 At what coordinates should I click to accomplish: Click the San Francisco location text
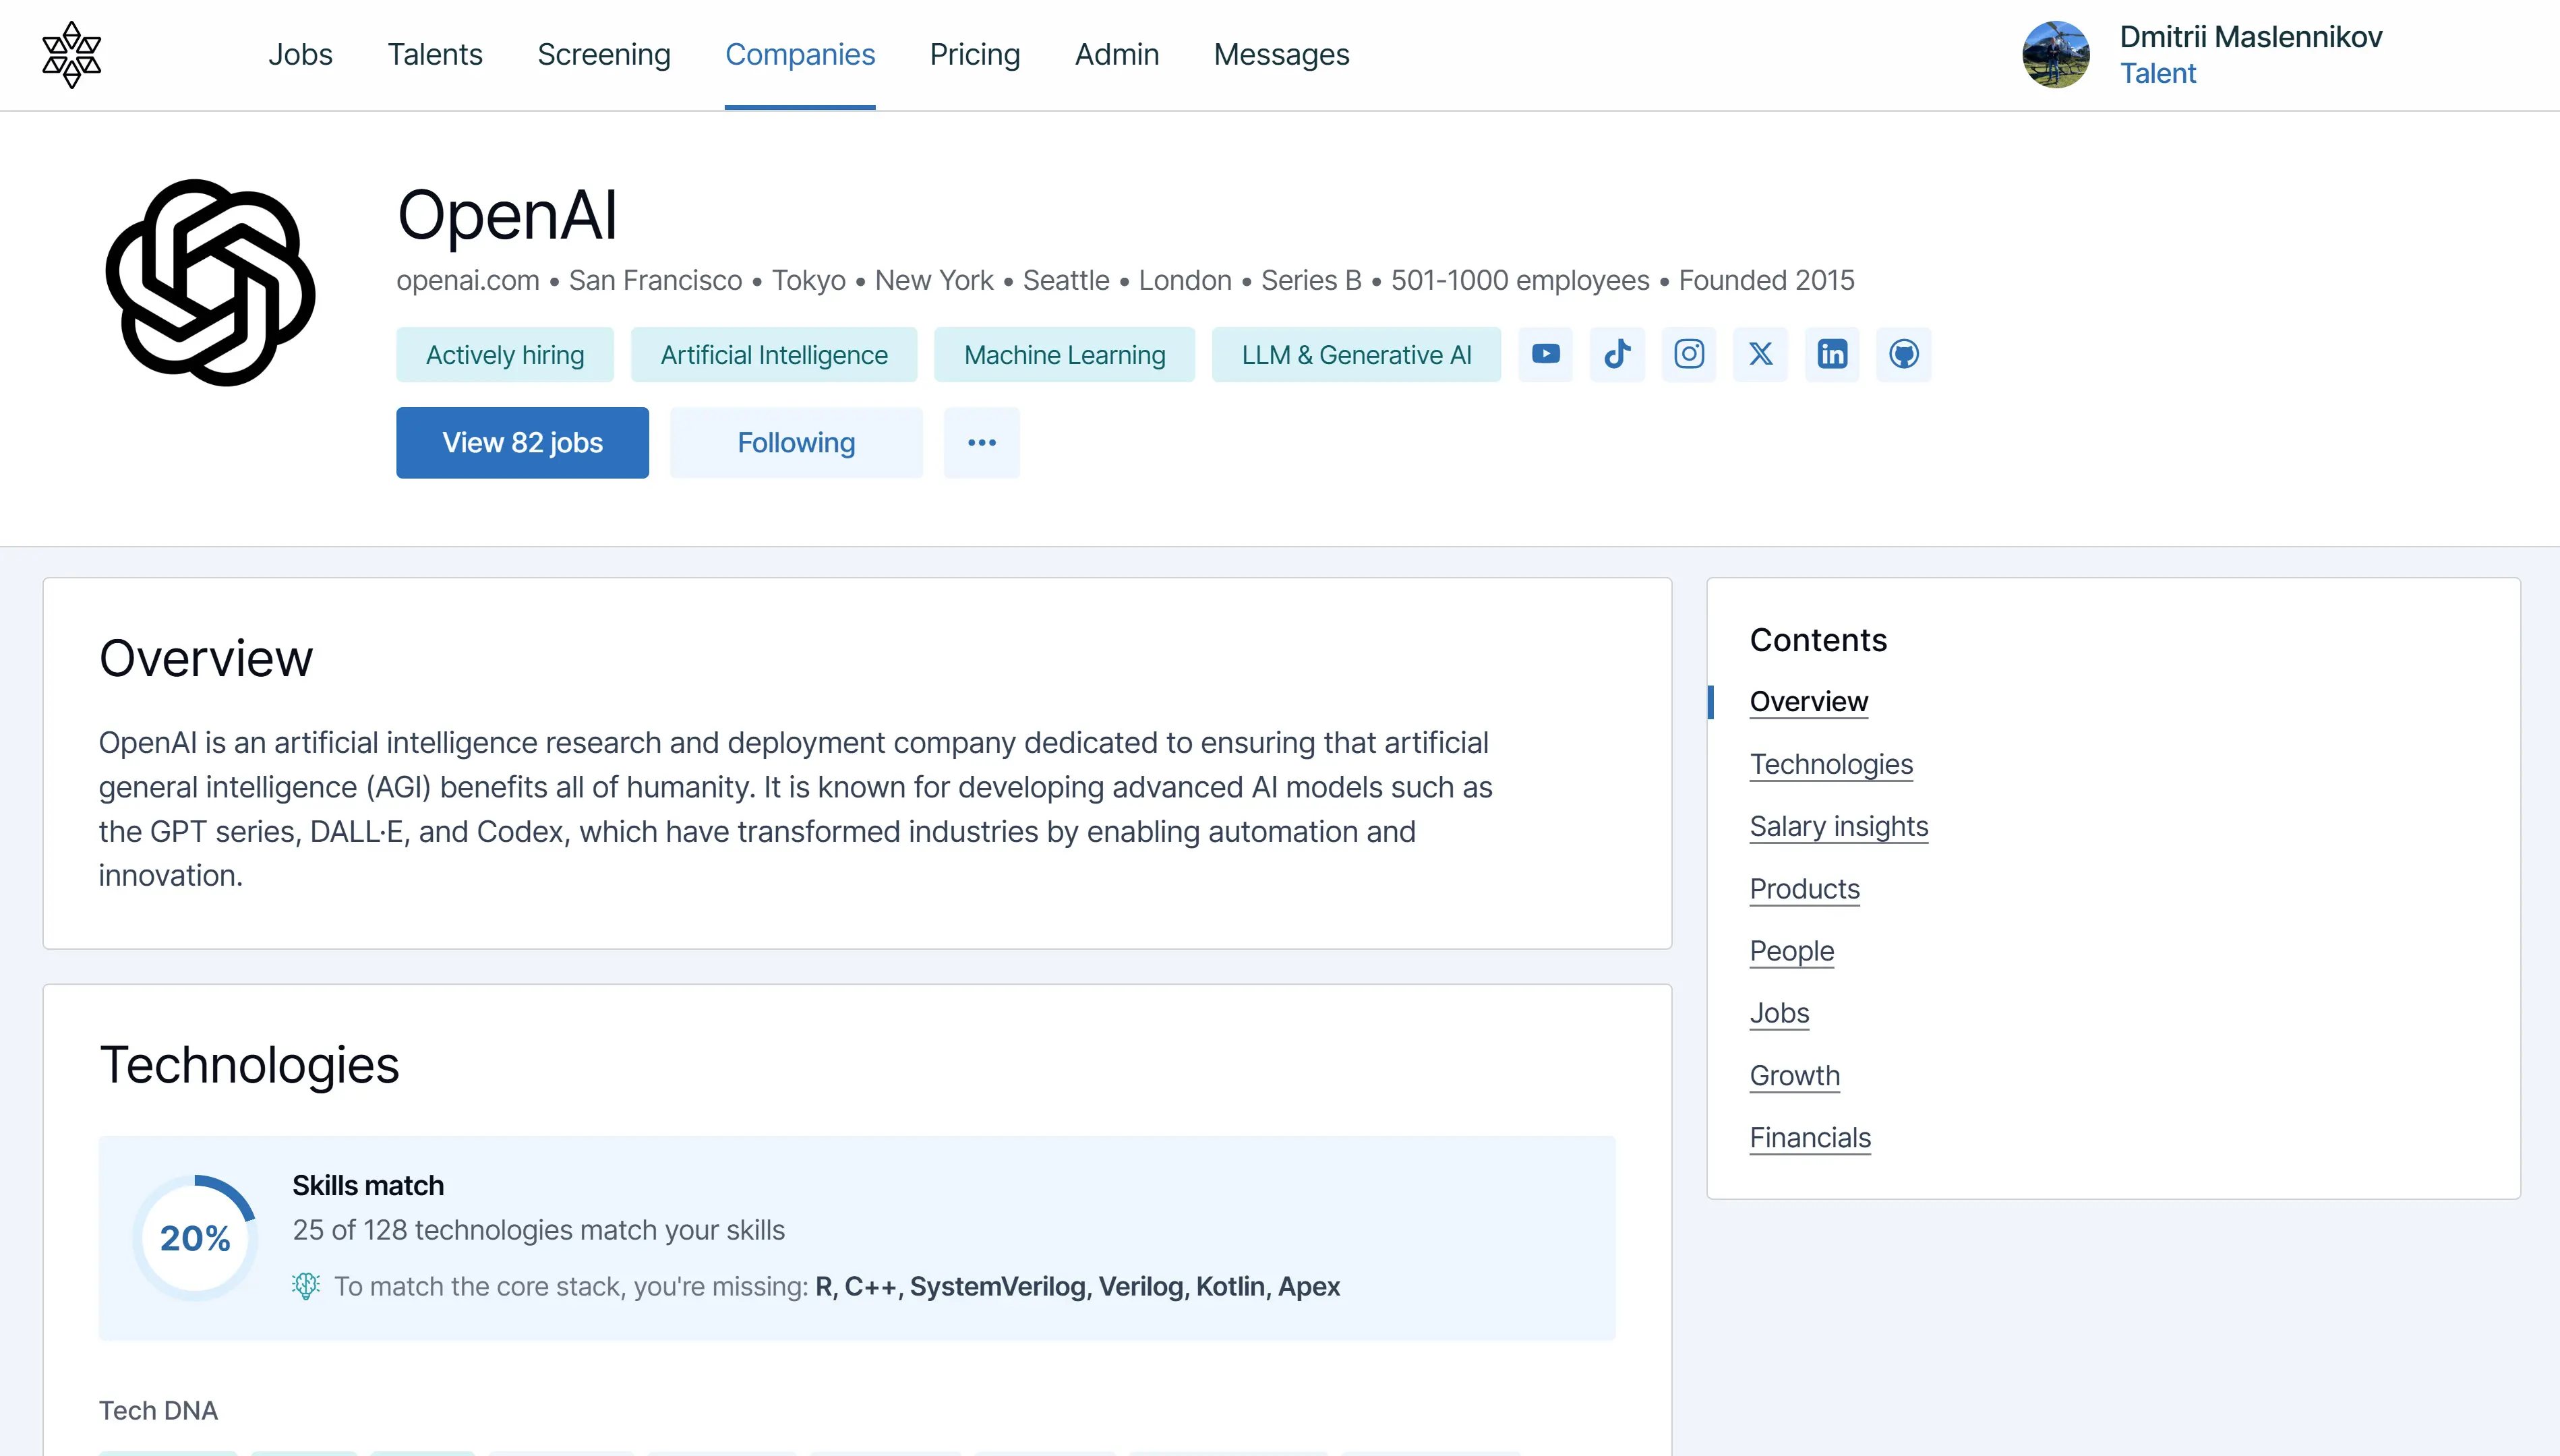[656, 280]
